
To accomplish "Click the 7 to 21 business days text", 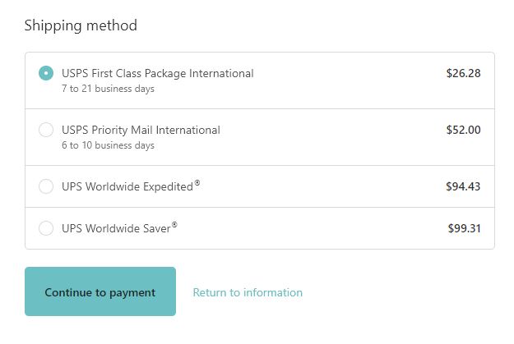I will (108, 89).
